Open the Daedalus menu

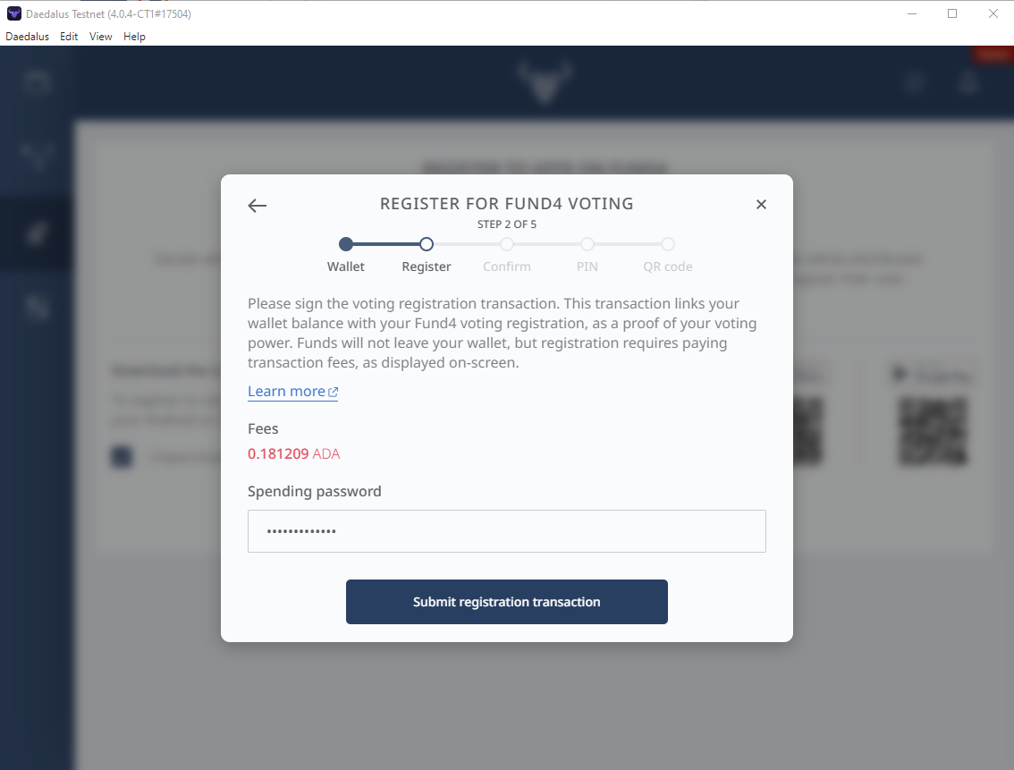(27, 37)
